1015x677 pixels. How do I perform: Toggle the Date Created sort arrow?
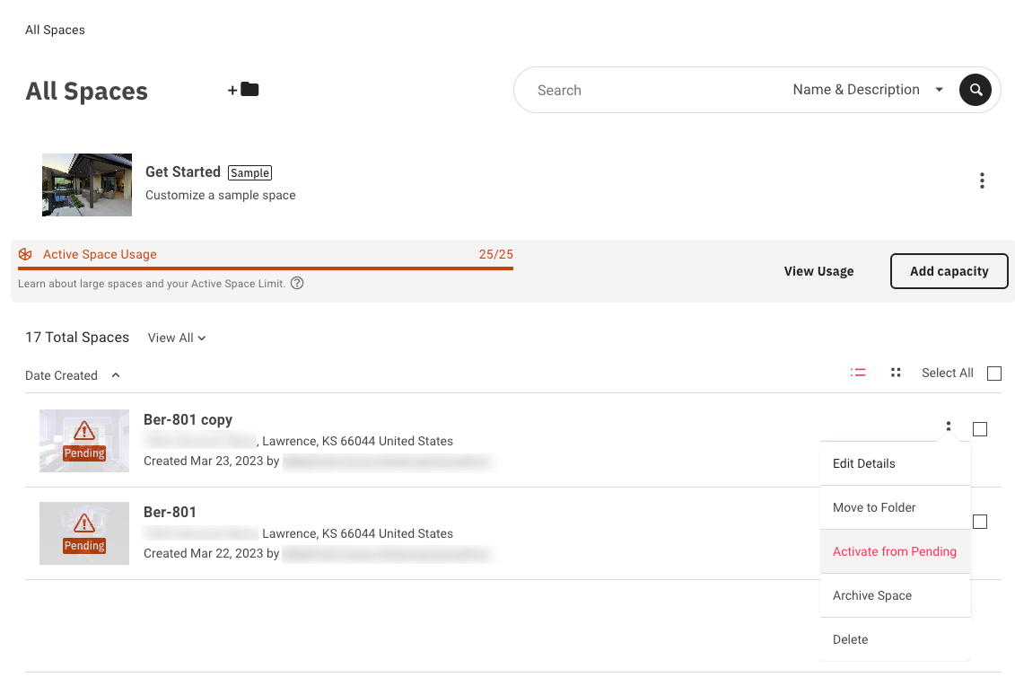click(x=116, y=375)
